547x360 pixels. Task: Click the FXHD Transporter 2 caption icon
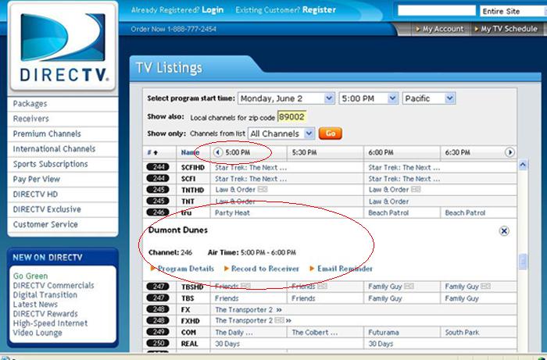280,320
